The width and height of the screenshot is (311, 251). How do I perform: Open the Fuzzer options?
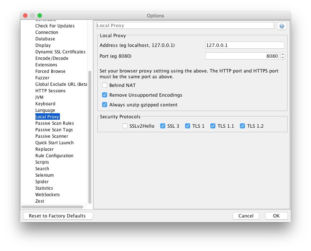click(x=42, y=78)
